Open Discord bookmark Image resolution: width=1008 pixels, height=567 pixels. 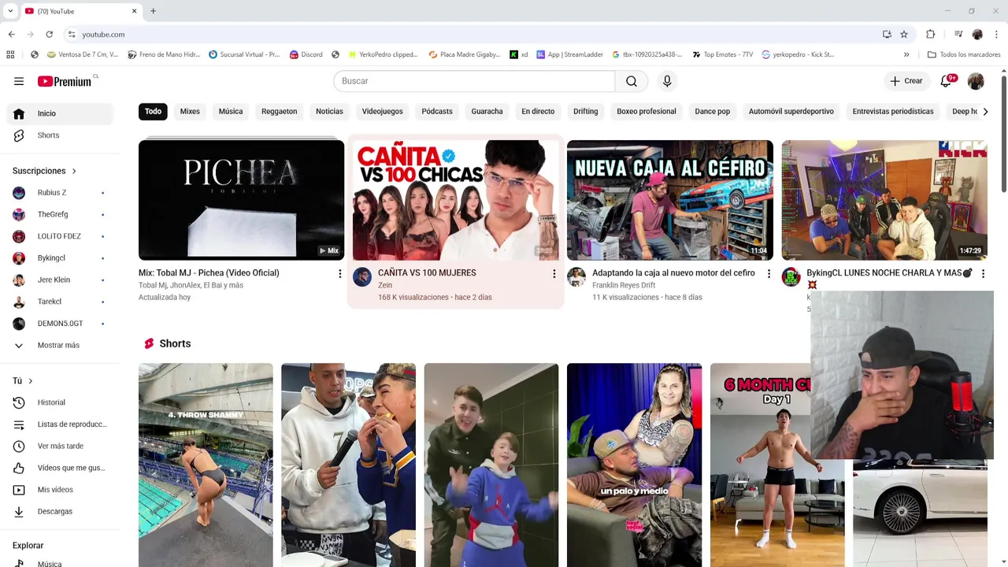[306, 54]
